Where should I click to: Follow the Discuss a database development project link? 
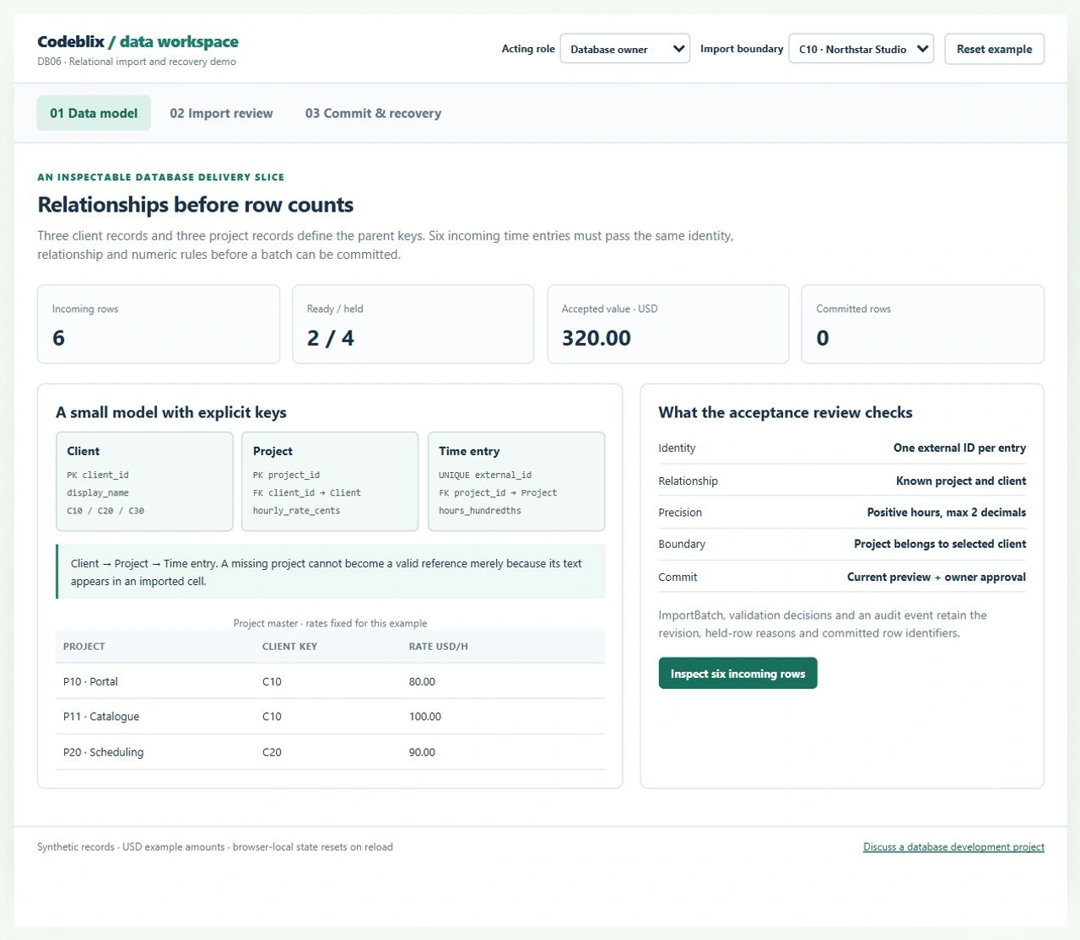pyautogui.click(x=953, y=847)
